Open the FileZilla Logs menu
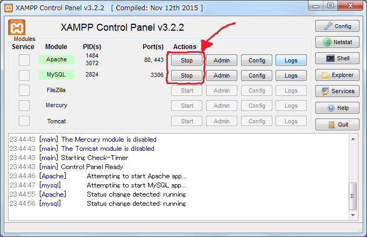This screenshot has height=237, width=367. (291, 90)
